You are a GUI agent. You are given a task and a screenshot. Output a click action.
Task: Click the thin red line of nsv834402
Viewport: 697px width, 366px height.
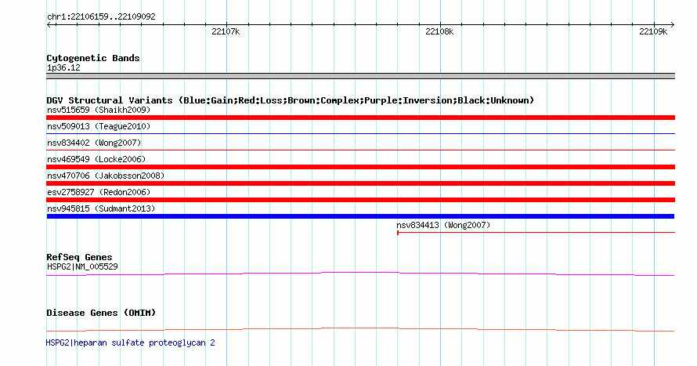pyautogui.click(x=360, y=150)
